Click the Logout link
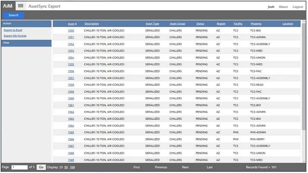The image size is (308, 173). coord(298,7)
